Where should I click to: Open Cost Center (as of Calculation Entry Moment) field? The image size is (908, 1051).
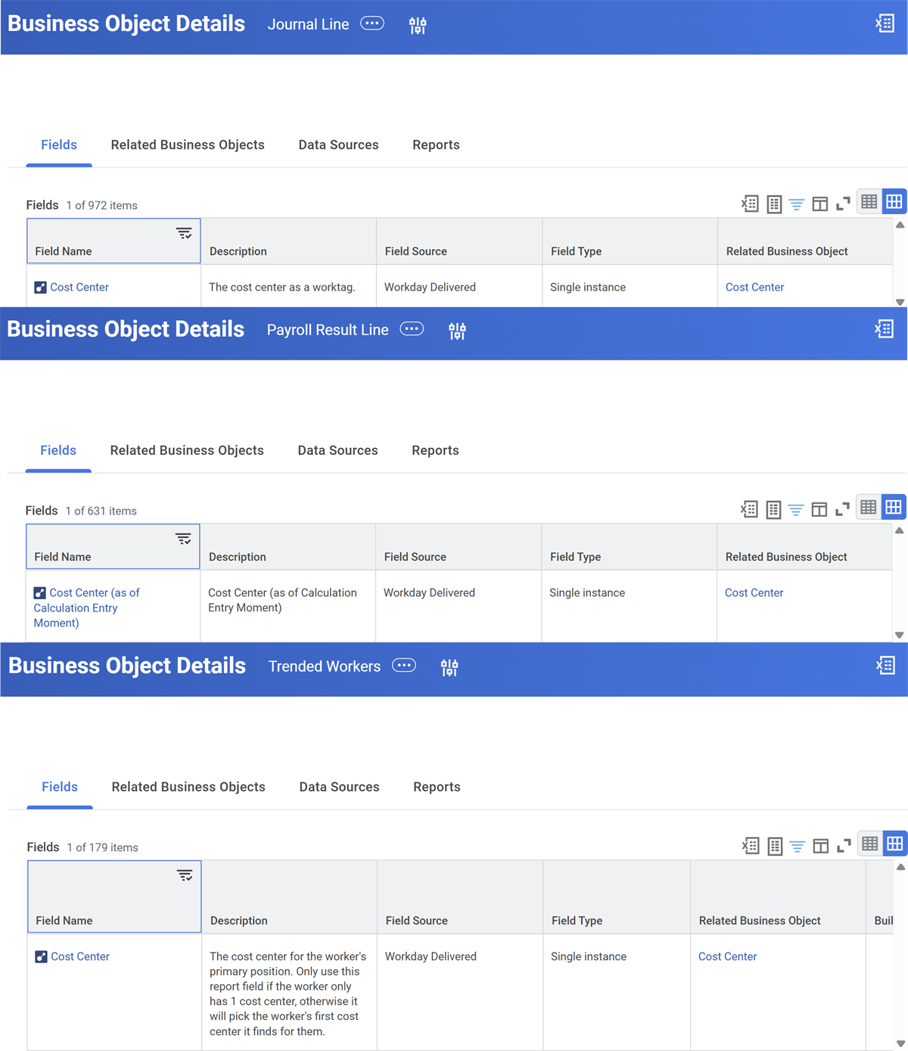pyautogui.click(x=87, y=608)
